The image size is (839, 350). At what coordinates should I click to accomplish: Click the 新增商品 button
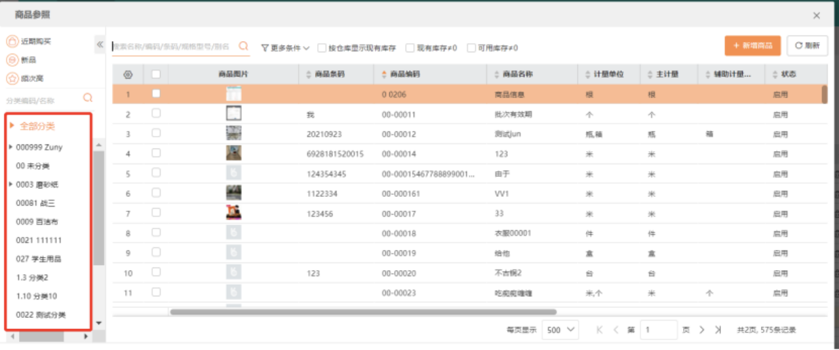coord(752,46)
